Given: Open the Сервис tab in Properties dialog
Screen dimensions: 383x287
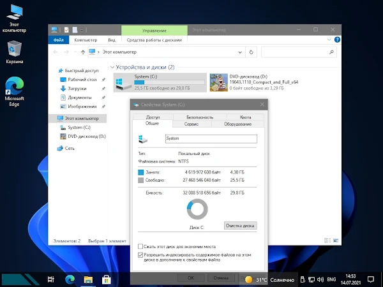Looking at the screenshot, I should tap(191, 124).
